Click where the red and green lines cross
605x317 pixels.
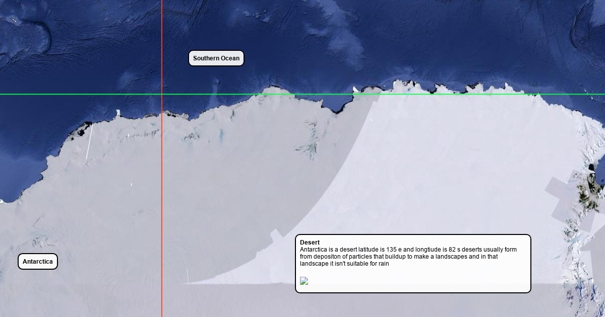162,94
